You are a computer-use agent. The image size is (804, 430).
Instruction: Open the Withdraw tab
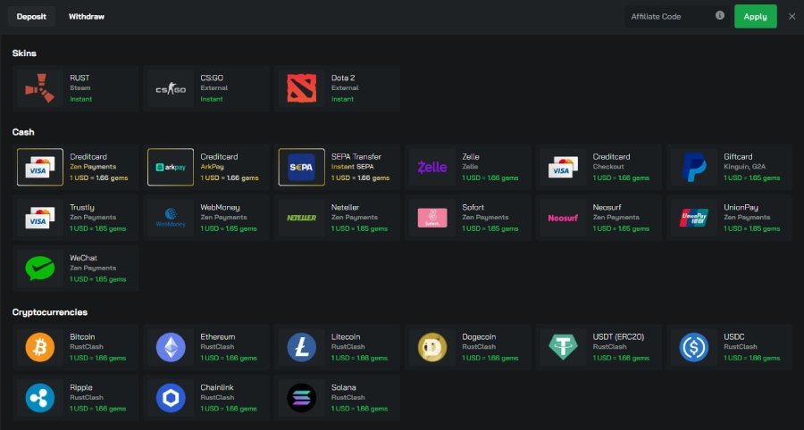(x=87, y=16)
